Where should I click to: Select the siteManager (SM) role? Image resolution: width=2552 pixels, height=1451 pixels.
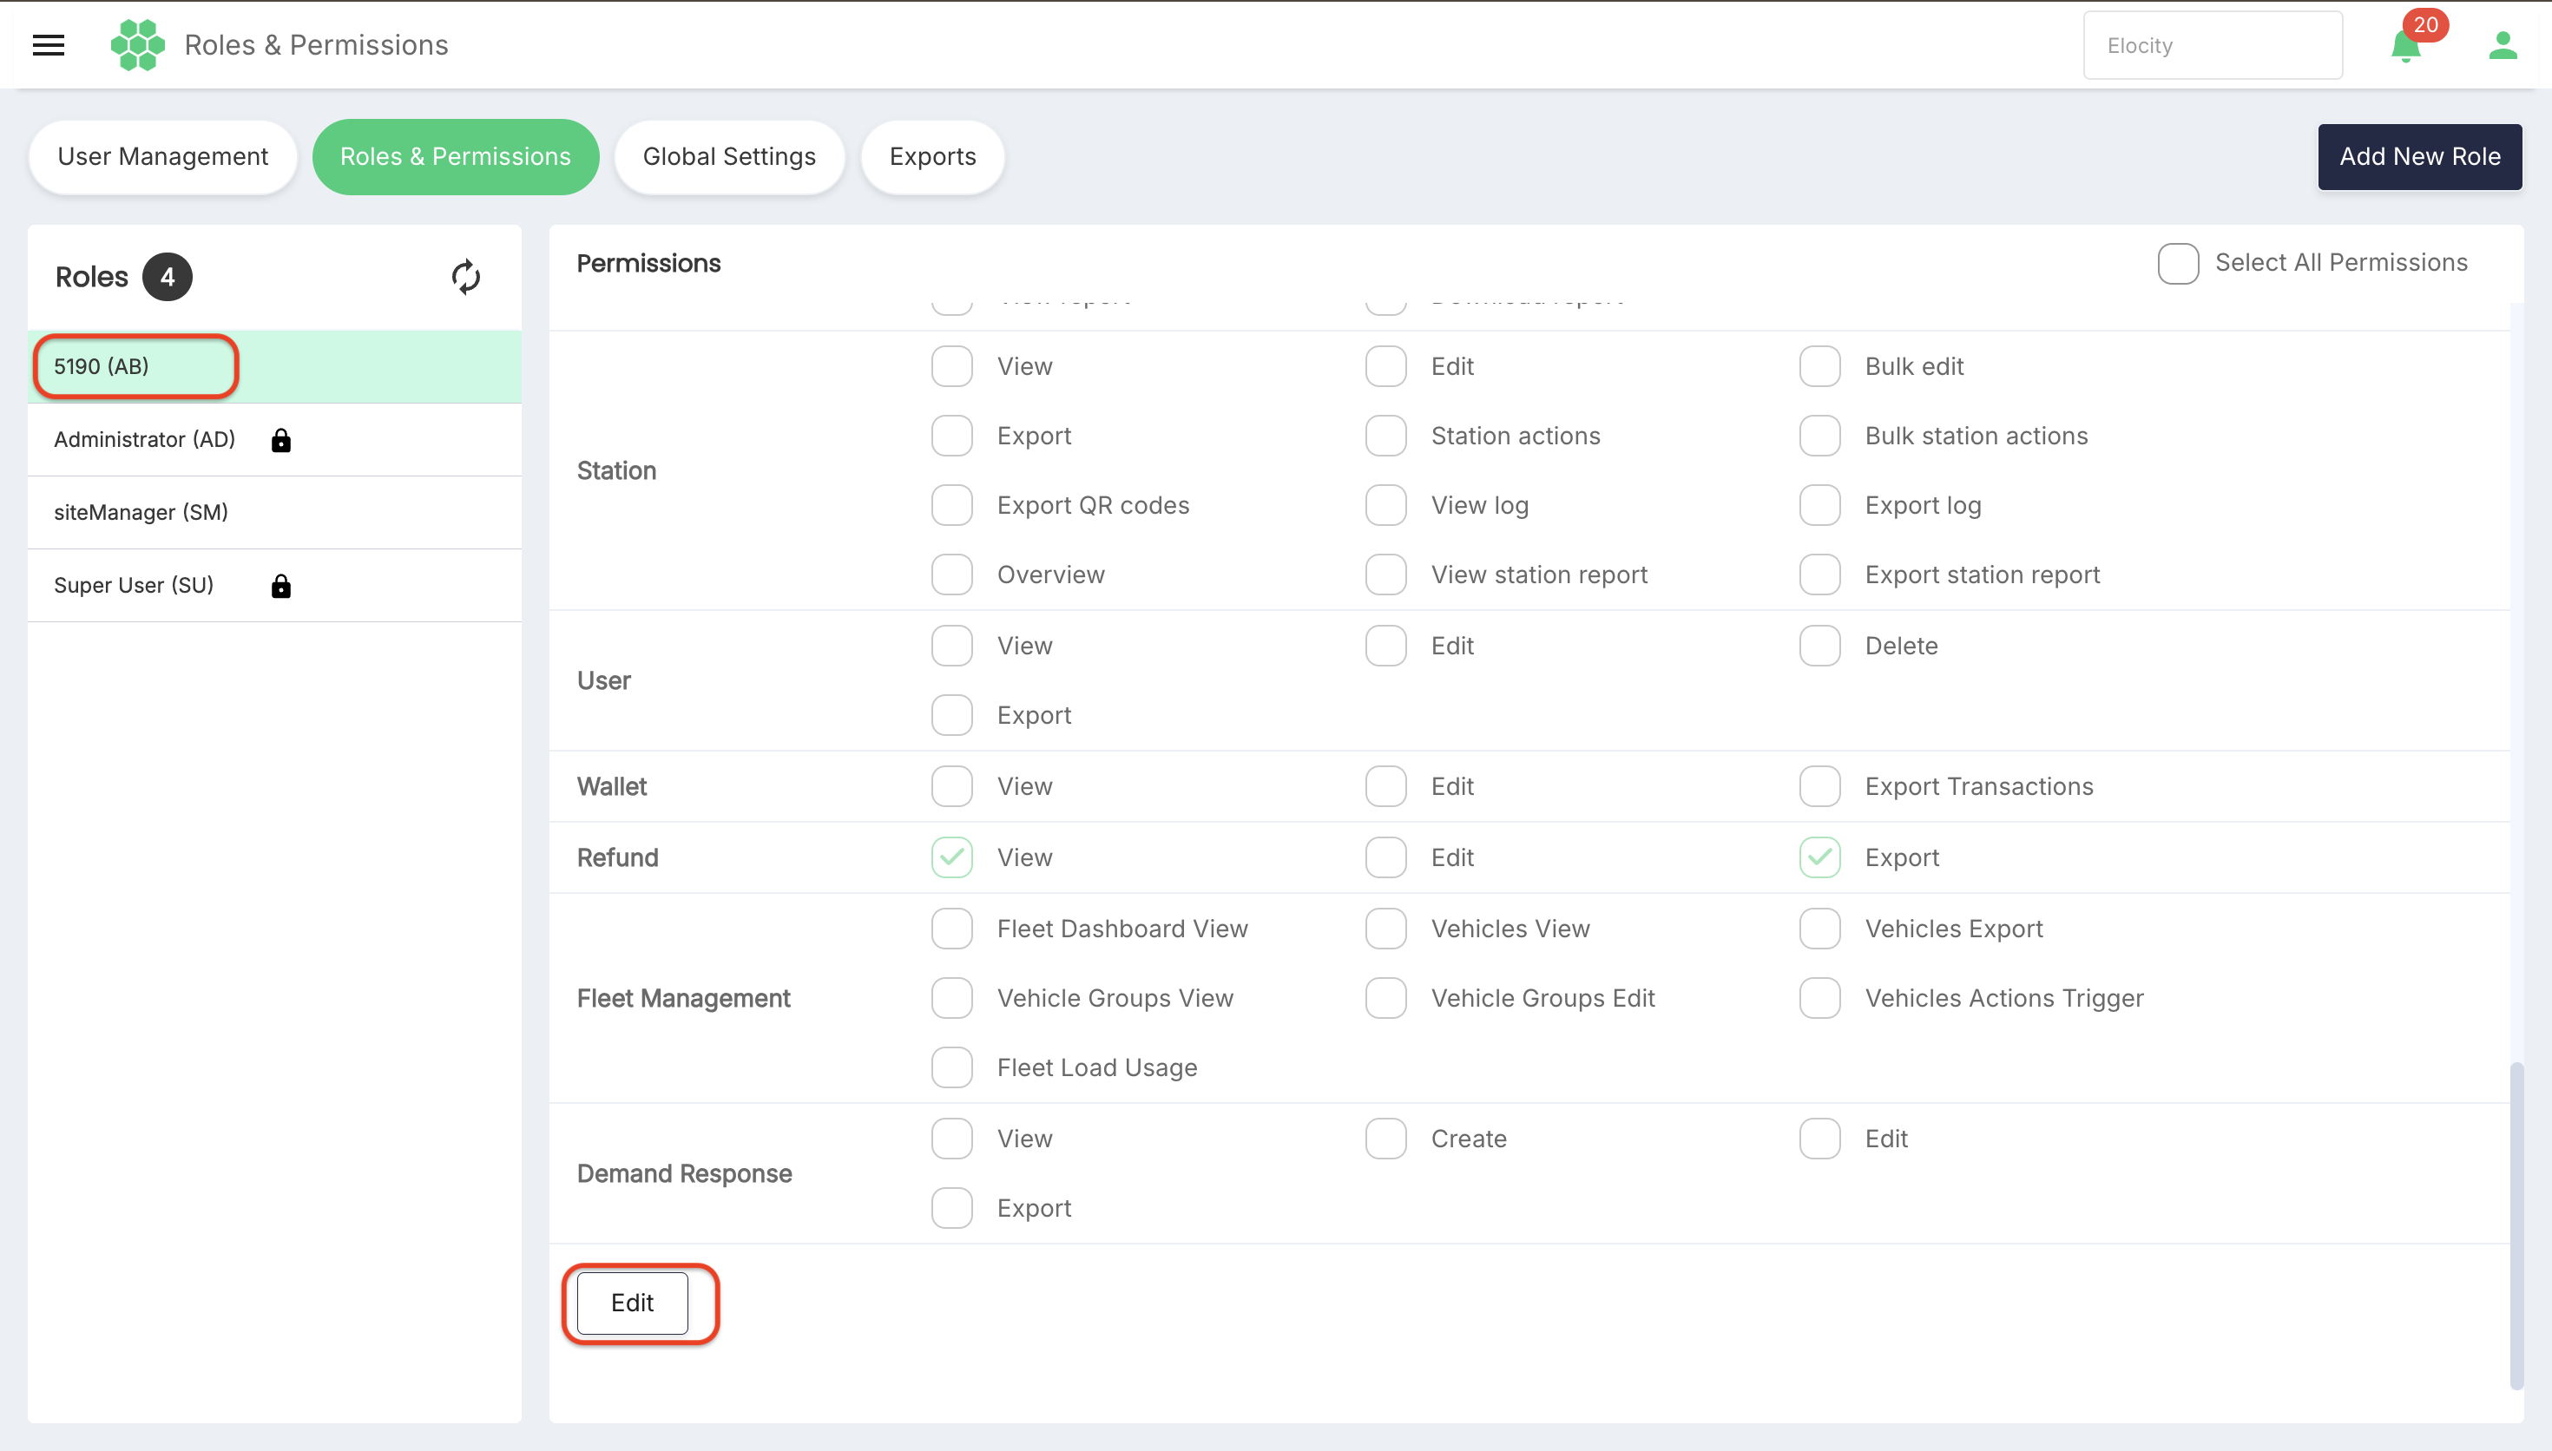click(274, 512)
